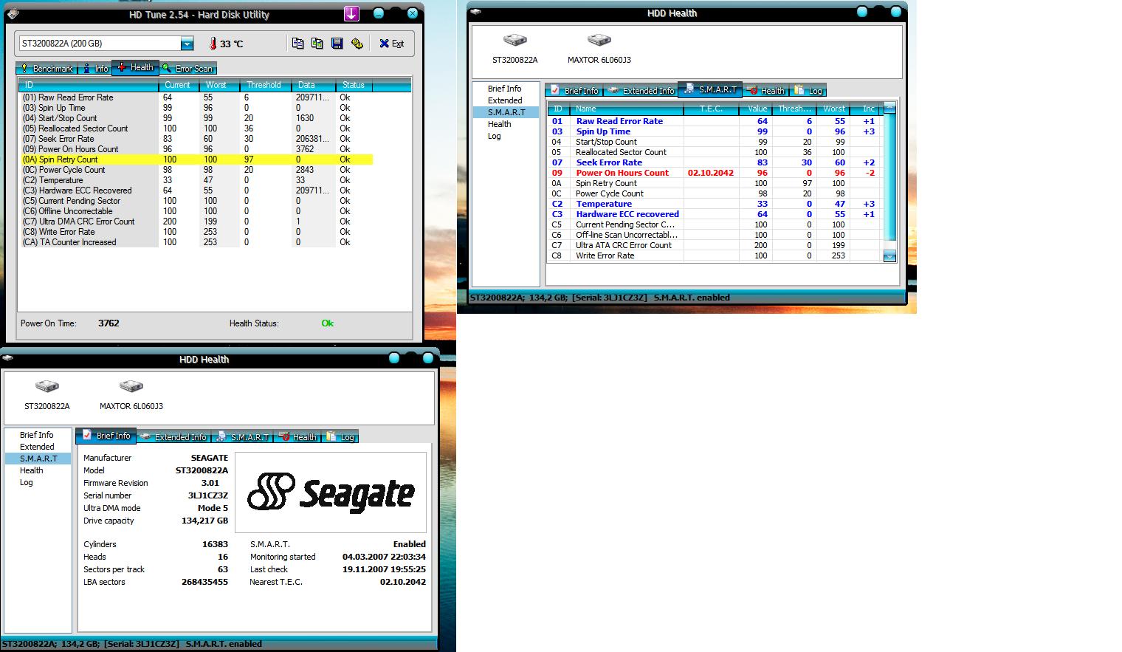Click the S.M.A.R.T table scrollbar up arrow

click(x=889, y=108)
